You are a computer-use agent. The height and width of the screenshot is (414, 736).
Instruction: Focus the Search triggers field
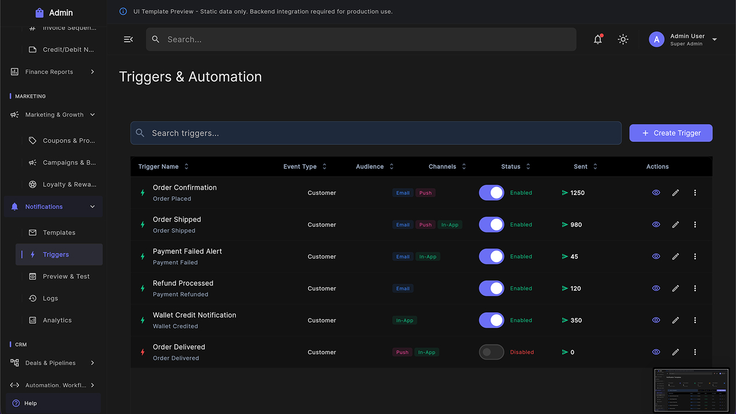pos(376,133)
